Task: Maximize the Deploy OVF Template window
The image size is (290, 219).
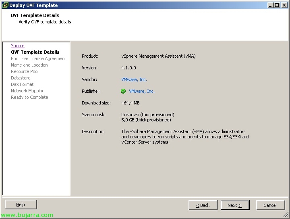Action: (277, 5)
